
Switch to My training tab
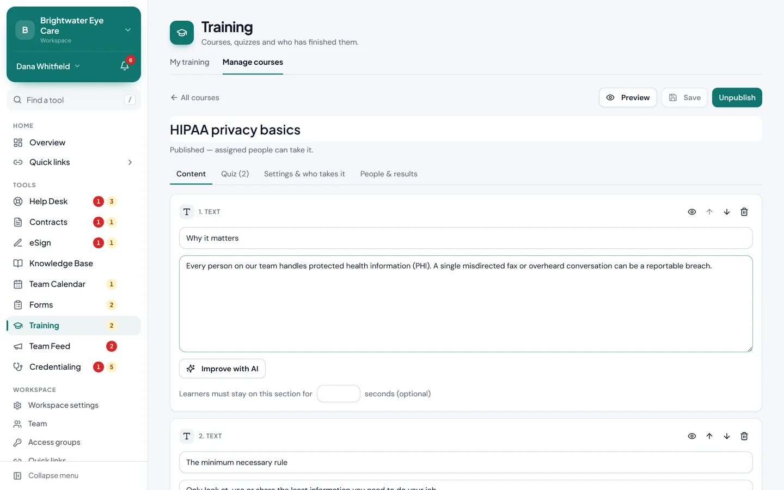point(189,62)
